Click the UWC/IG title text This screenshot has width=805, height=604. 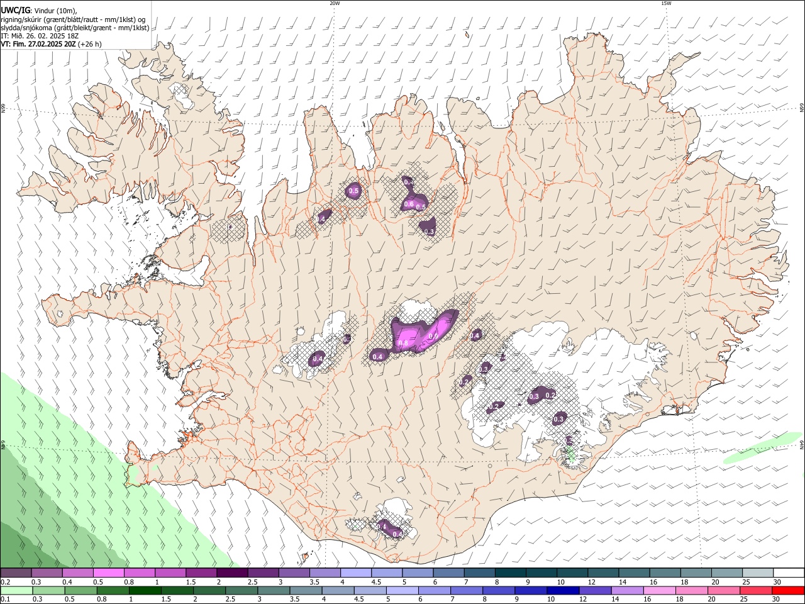point(14,11)
